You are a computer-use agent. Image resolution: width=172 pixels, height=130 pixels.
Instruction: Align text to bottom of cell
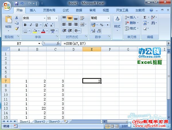76,18
